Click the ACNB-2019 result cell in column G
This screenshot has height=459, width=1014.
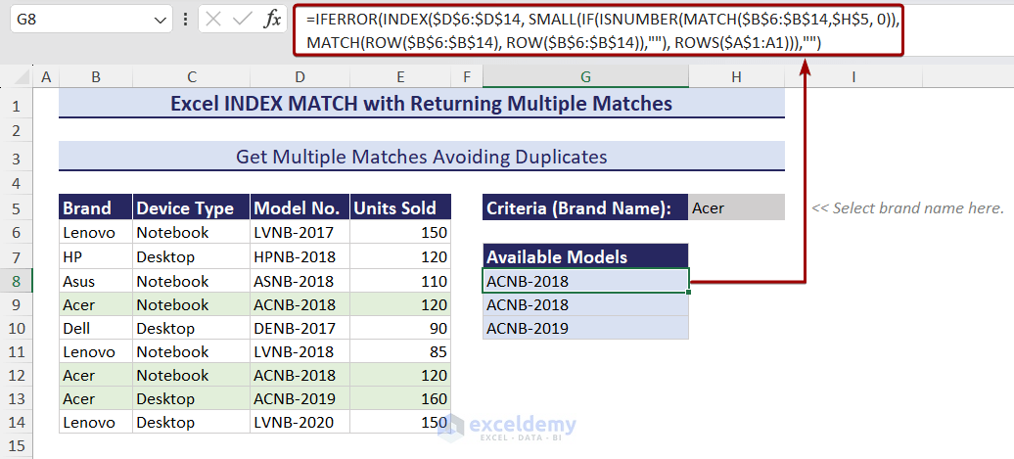point(585,329)
